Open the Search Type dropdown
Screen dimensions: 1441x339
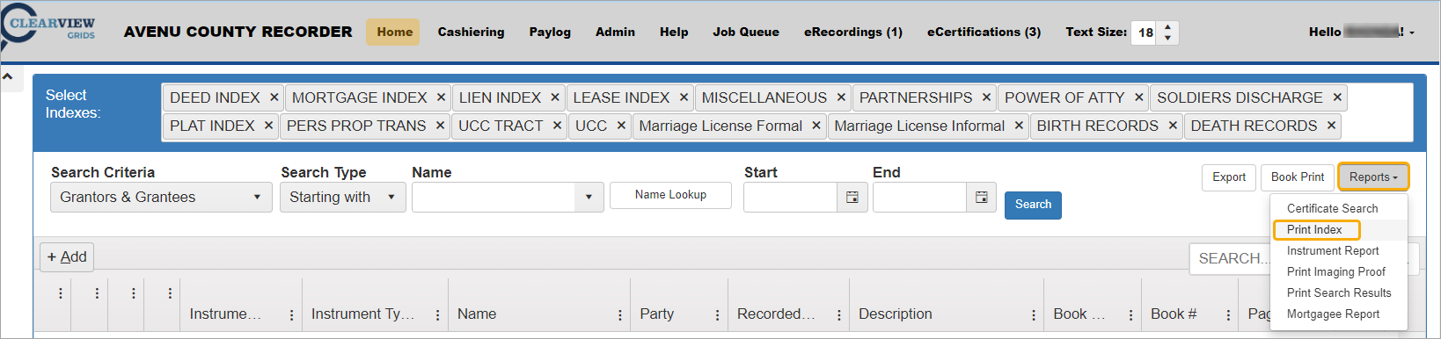point(343,198)
